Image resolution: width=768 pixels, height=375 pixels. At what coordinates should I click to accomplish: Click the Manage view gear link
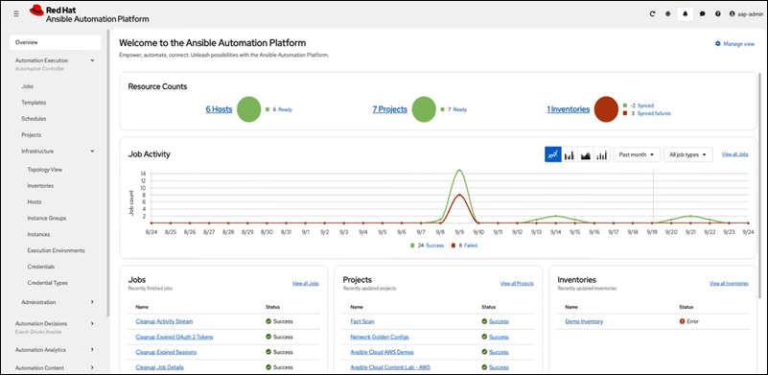734,43
